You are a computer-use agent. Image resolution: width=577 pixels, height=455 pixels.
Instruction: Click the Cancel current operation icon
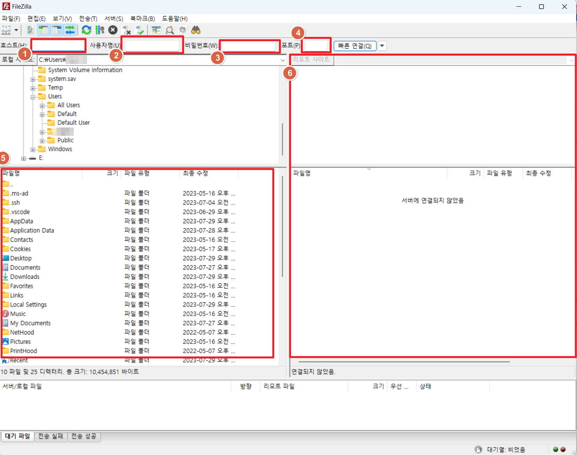pos(113,30)
